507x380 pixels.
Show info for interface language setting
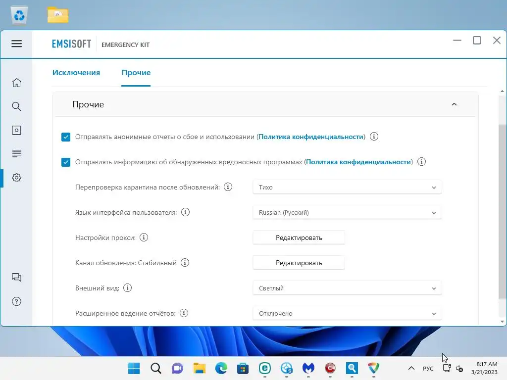click(185, 212)
